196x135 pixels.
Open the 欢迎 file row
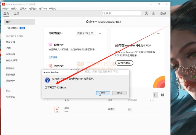click(104, 110)
